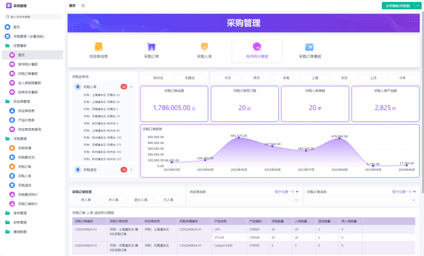Expand the 采购退货 business flow chevron
Screen dimensions: 424x256
(x=131, y=170)
